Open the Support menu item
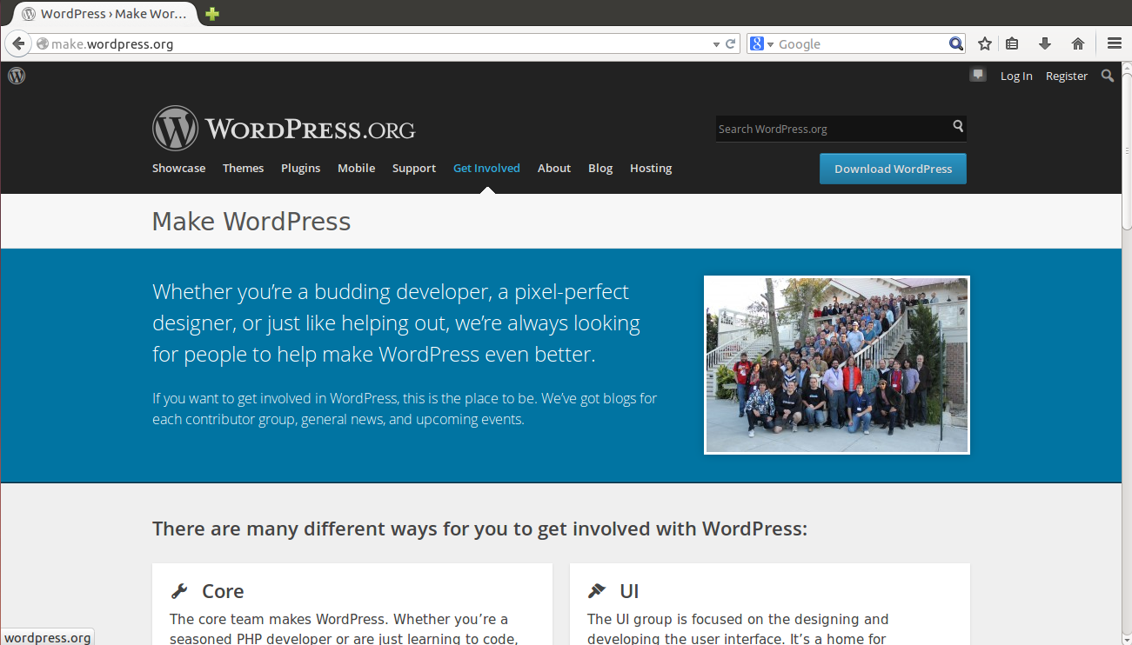Viewport: 1132px width, 645px height. [414, 168]
